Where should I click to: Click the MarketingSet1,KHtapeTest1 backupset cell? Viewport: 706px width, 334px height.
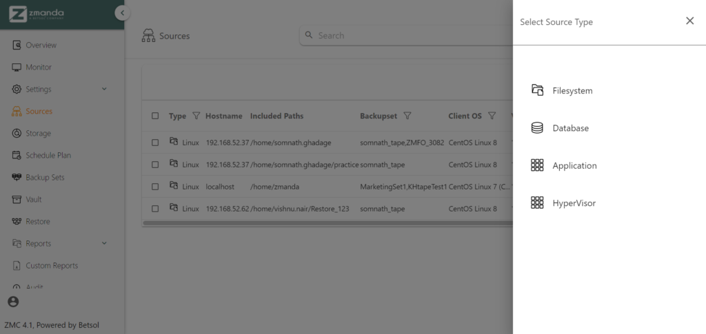(x=403, y=187)
